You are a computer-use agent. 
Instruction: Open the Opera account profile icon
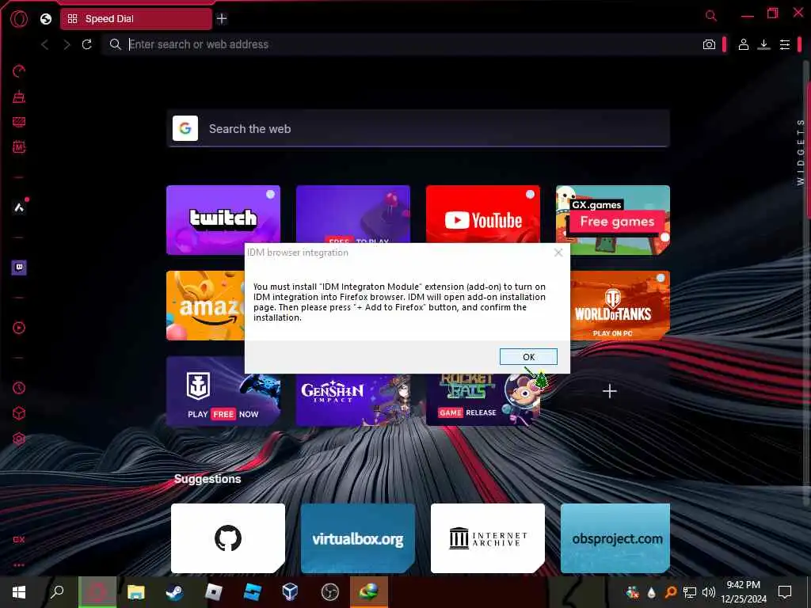743,44
